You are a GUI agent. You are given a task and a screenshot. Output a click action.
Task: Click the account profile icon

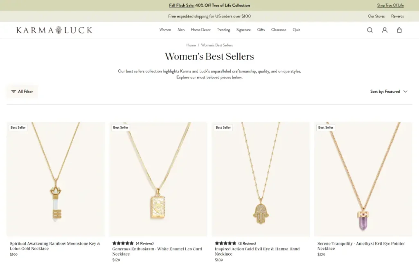(x=385, y=30)
